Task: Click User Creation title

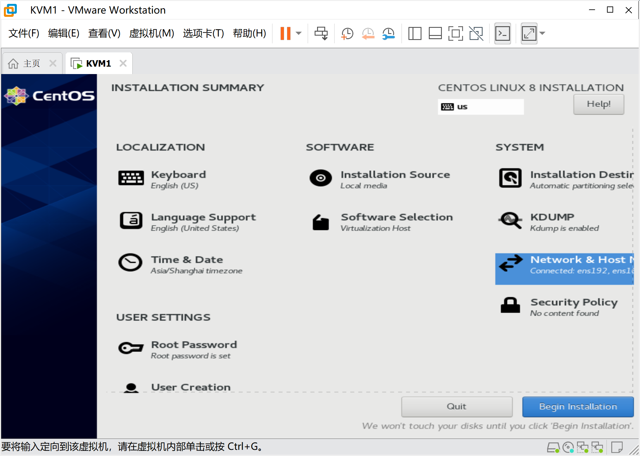Action: (191, 387)
